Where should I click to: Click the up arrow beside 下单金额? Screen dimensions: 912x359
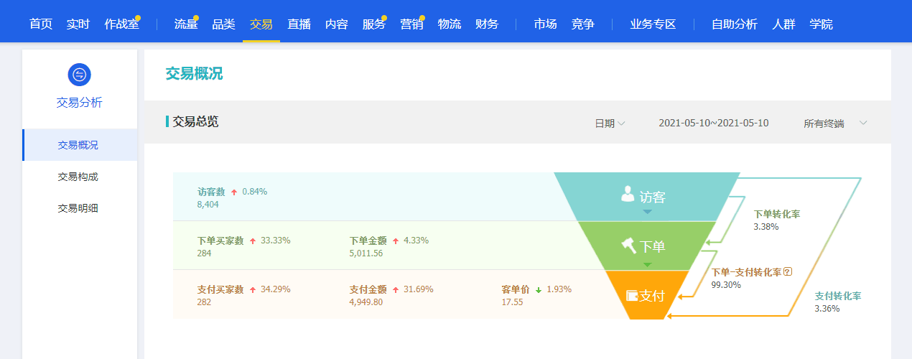coord(396,241)
